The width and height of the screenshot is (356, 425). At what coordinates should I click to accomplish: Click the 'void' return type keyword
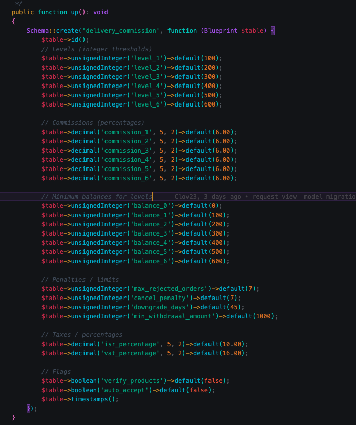pos(100,12)
